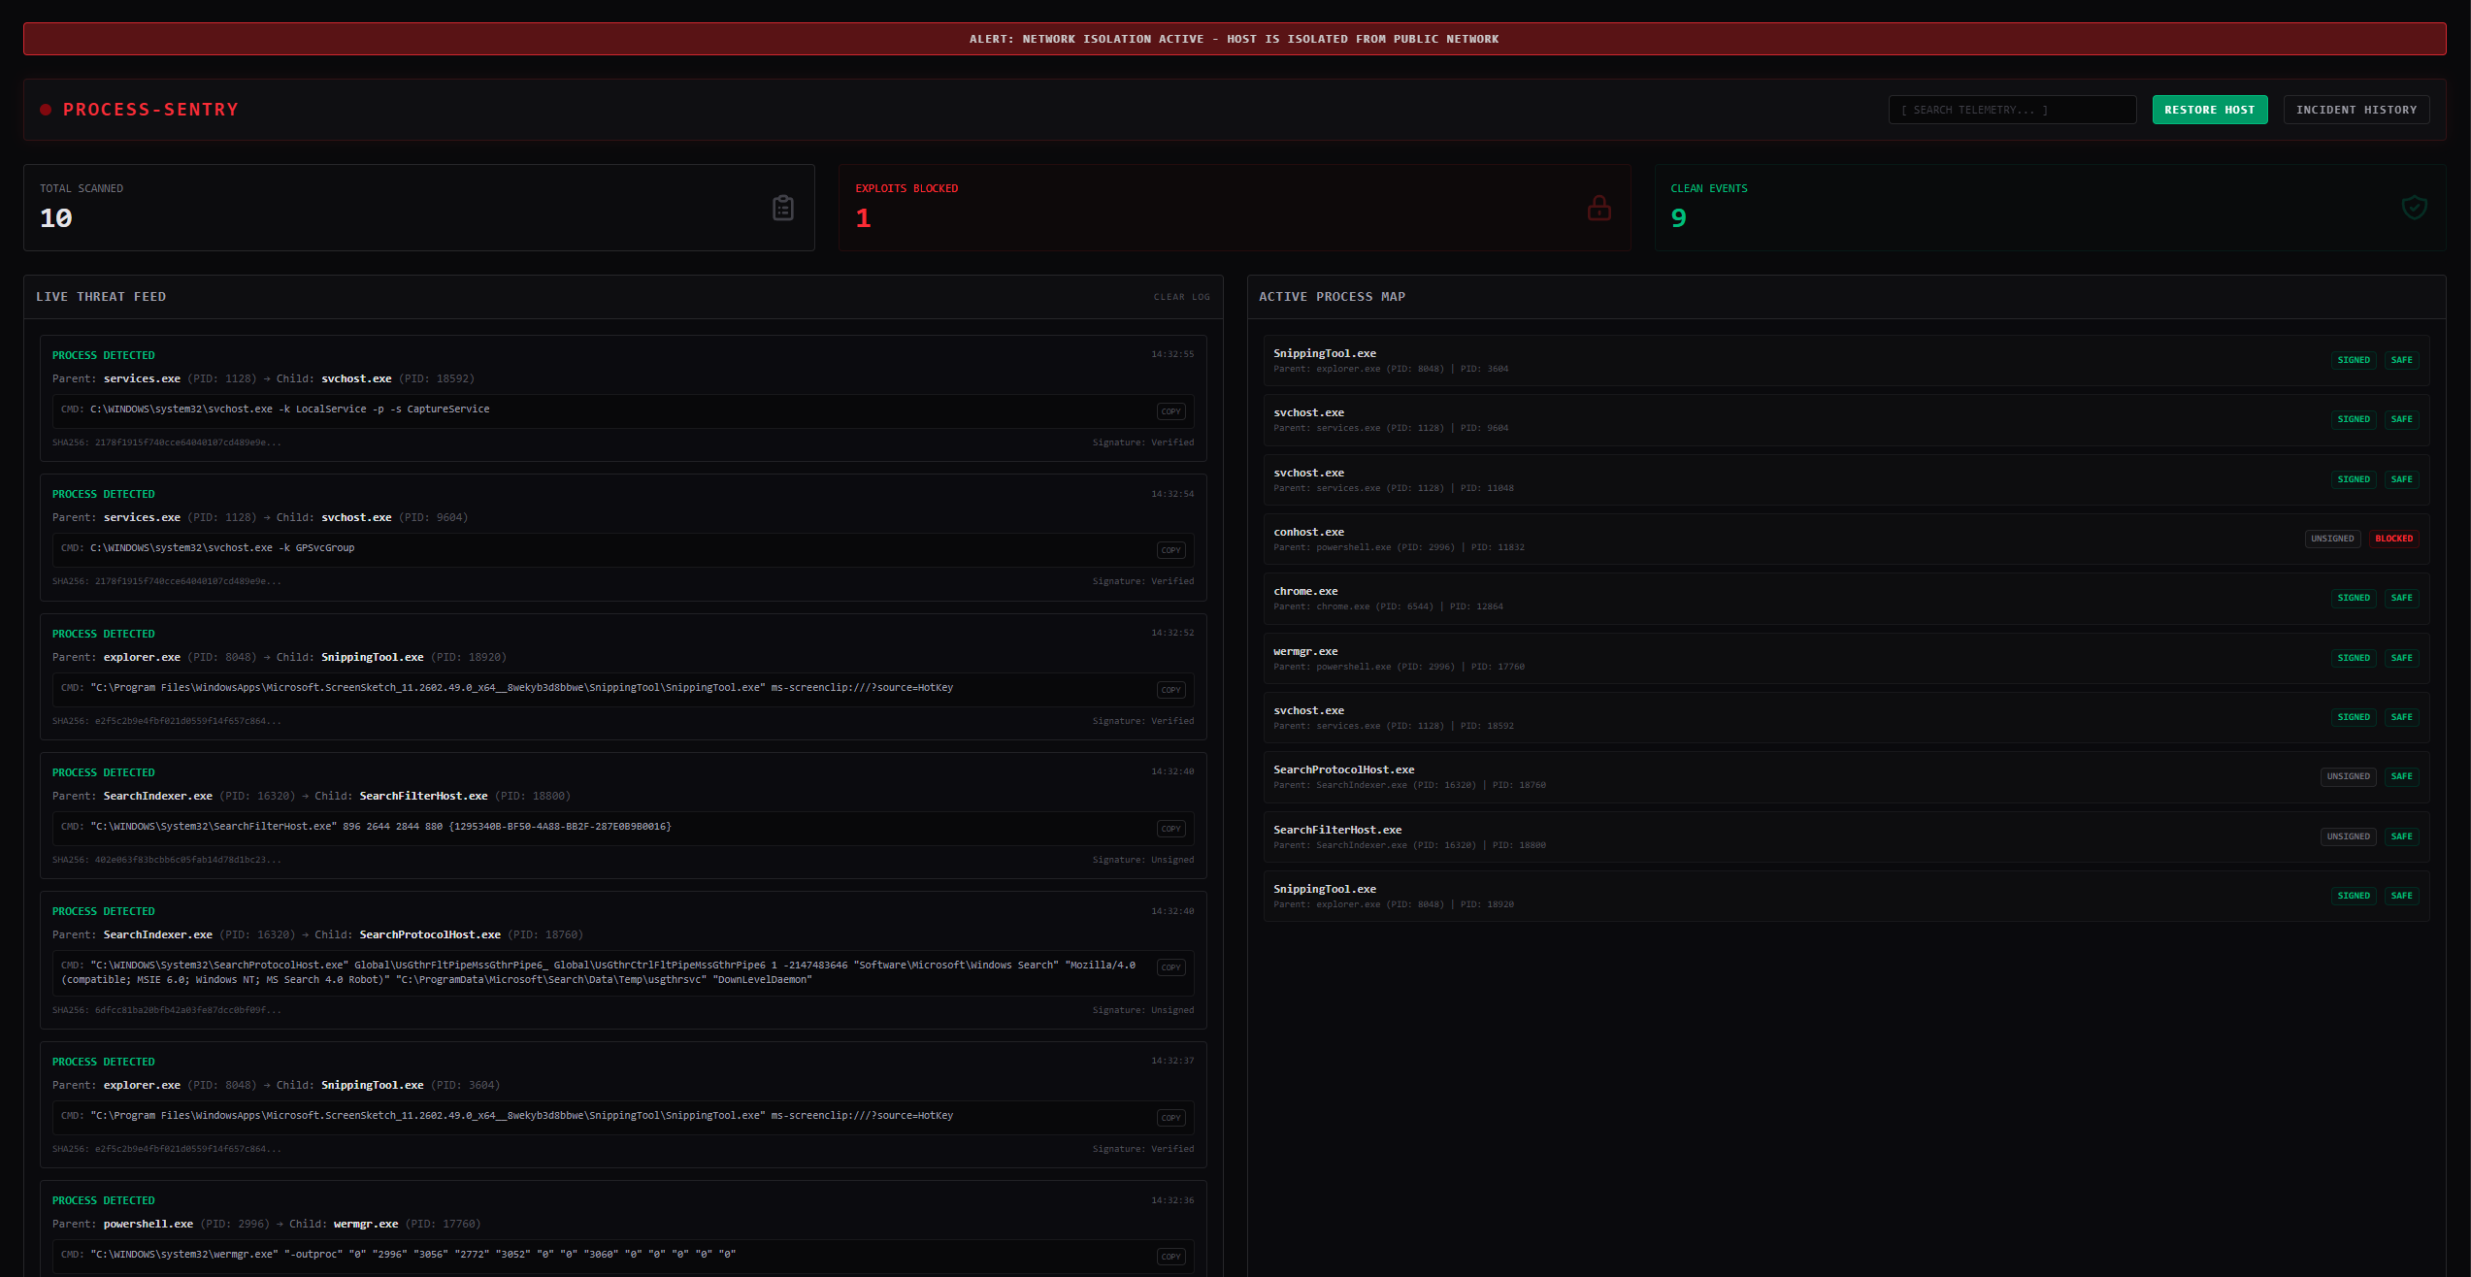The image size is (2471, 1277).
Task: Click the network isolation alert banner
Action: coord(1235,39)
